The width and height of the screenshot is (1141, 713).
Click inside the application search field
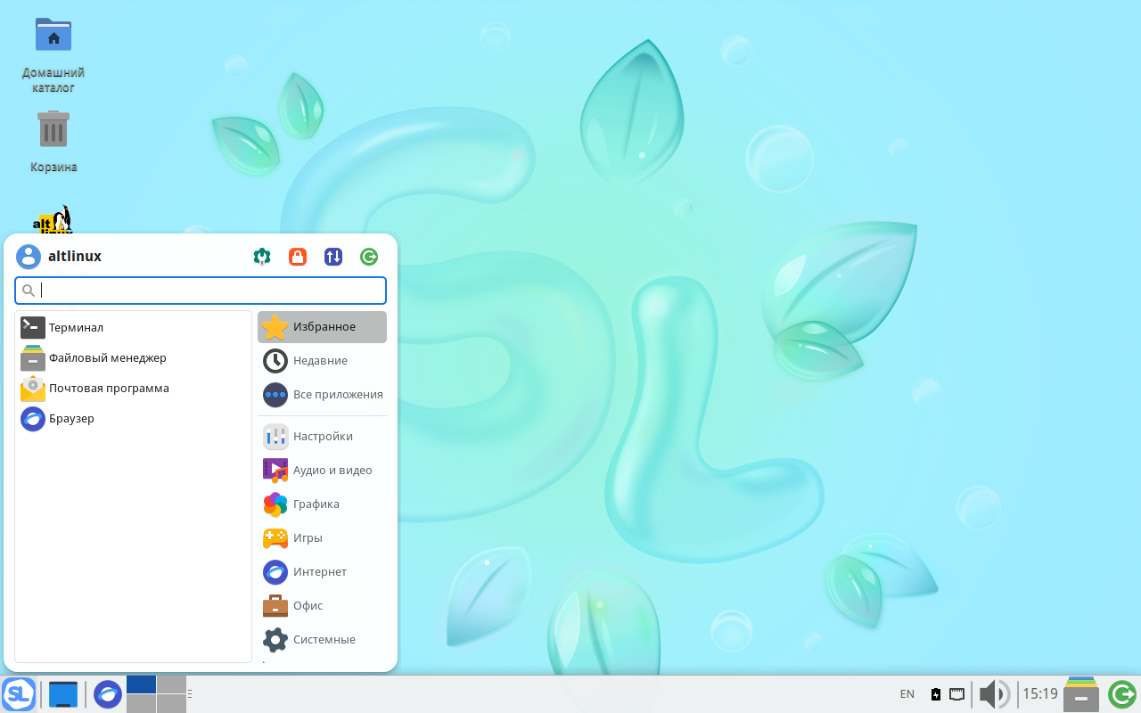(200, 290)
